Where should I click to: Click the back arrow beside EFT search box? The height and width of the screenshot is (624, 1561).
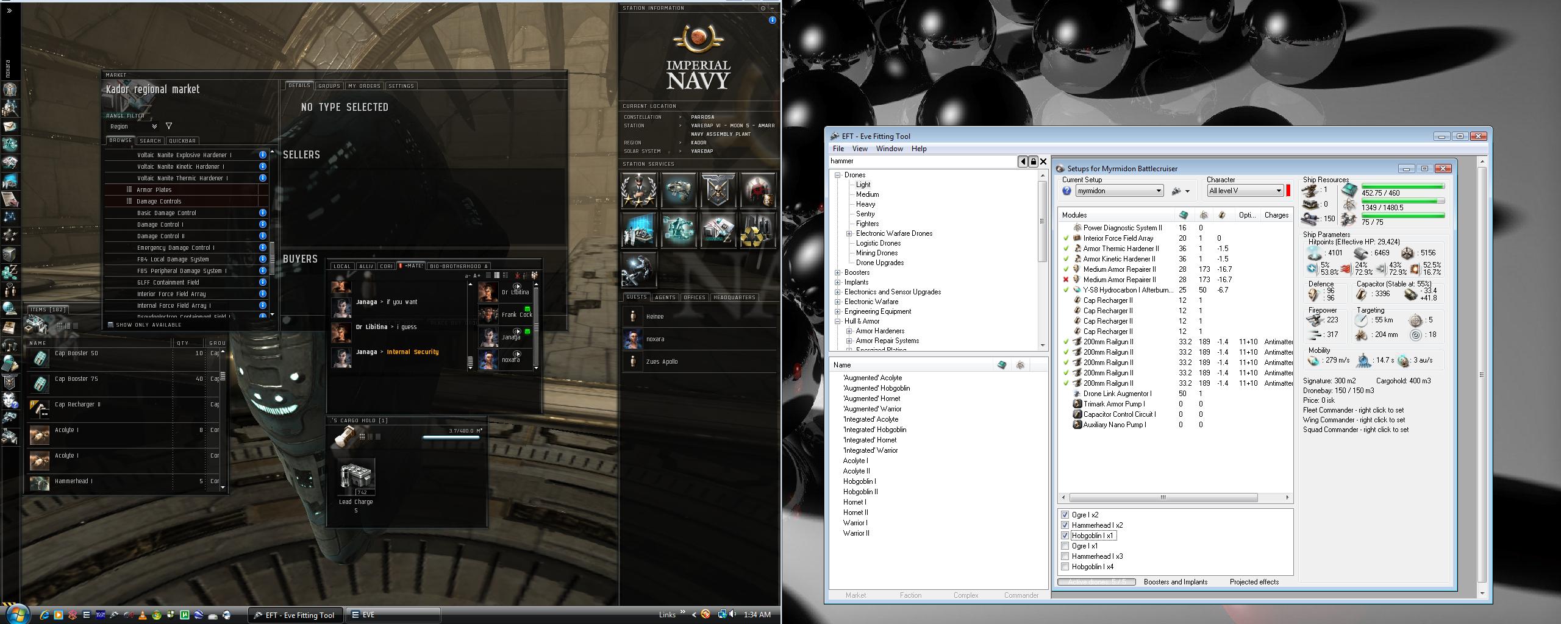pos(1023,161)
